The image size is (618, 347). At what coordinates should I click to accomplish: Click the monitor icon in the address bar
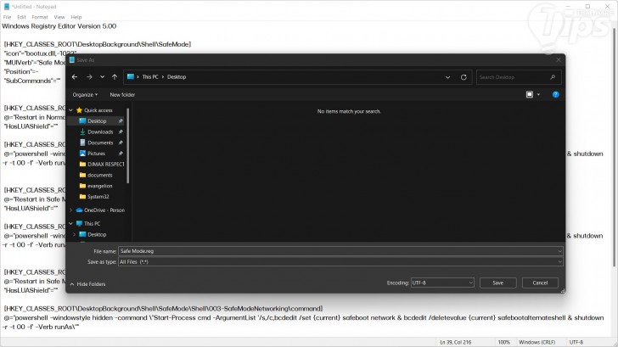[131, 77]
